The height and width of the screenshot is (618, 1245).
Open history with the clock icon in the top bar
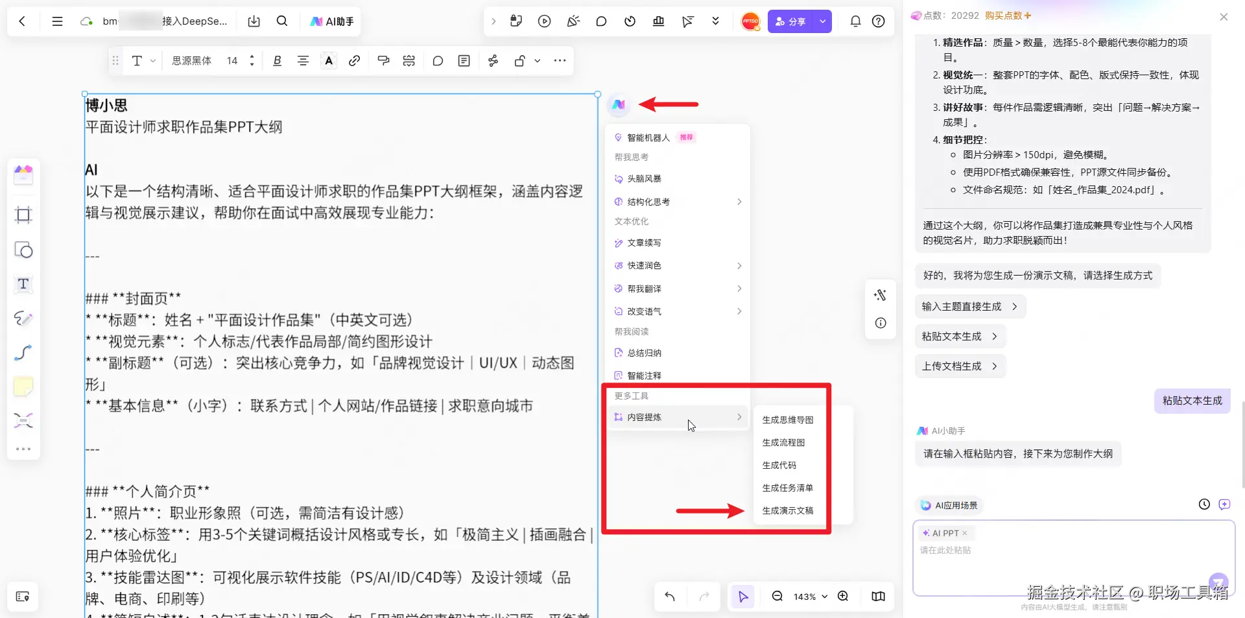630,21
